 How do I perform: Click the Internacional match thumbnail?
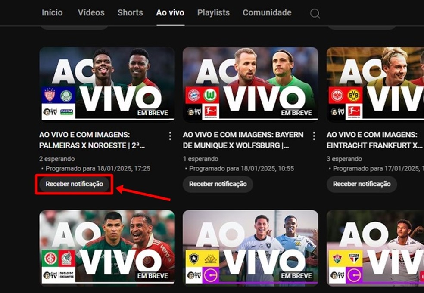107,247
